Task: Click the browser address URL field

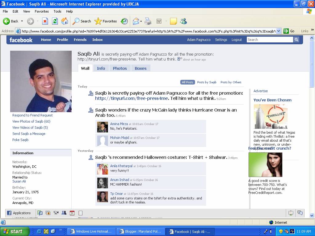Action: pos(149,31)
